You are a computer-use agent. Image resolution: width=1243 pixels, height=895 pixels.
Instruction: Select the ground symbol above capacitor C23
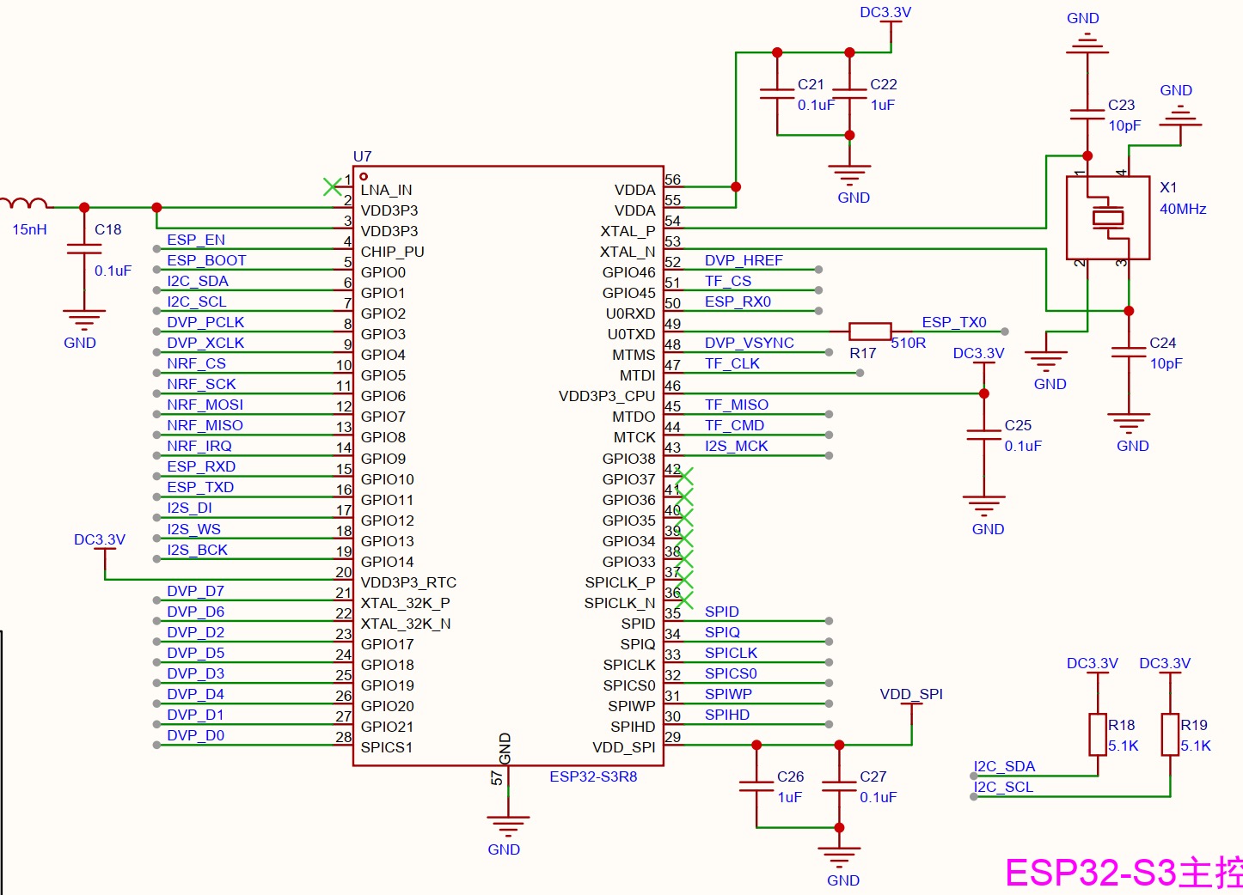pyautogui.click(x=1087, y=44)
